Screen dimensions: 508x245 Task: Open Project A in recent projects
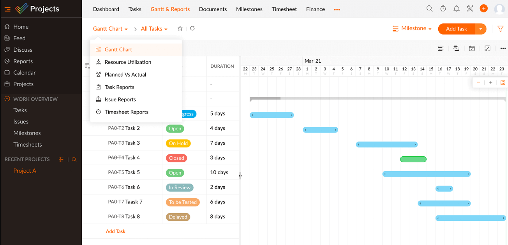coord(25,171)
